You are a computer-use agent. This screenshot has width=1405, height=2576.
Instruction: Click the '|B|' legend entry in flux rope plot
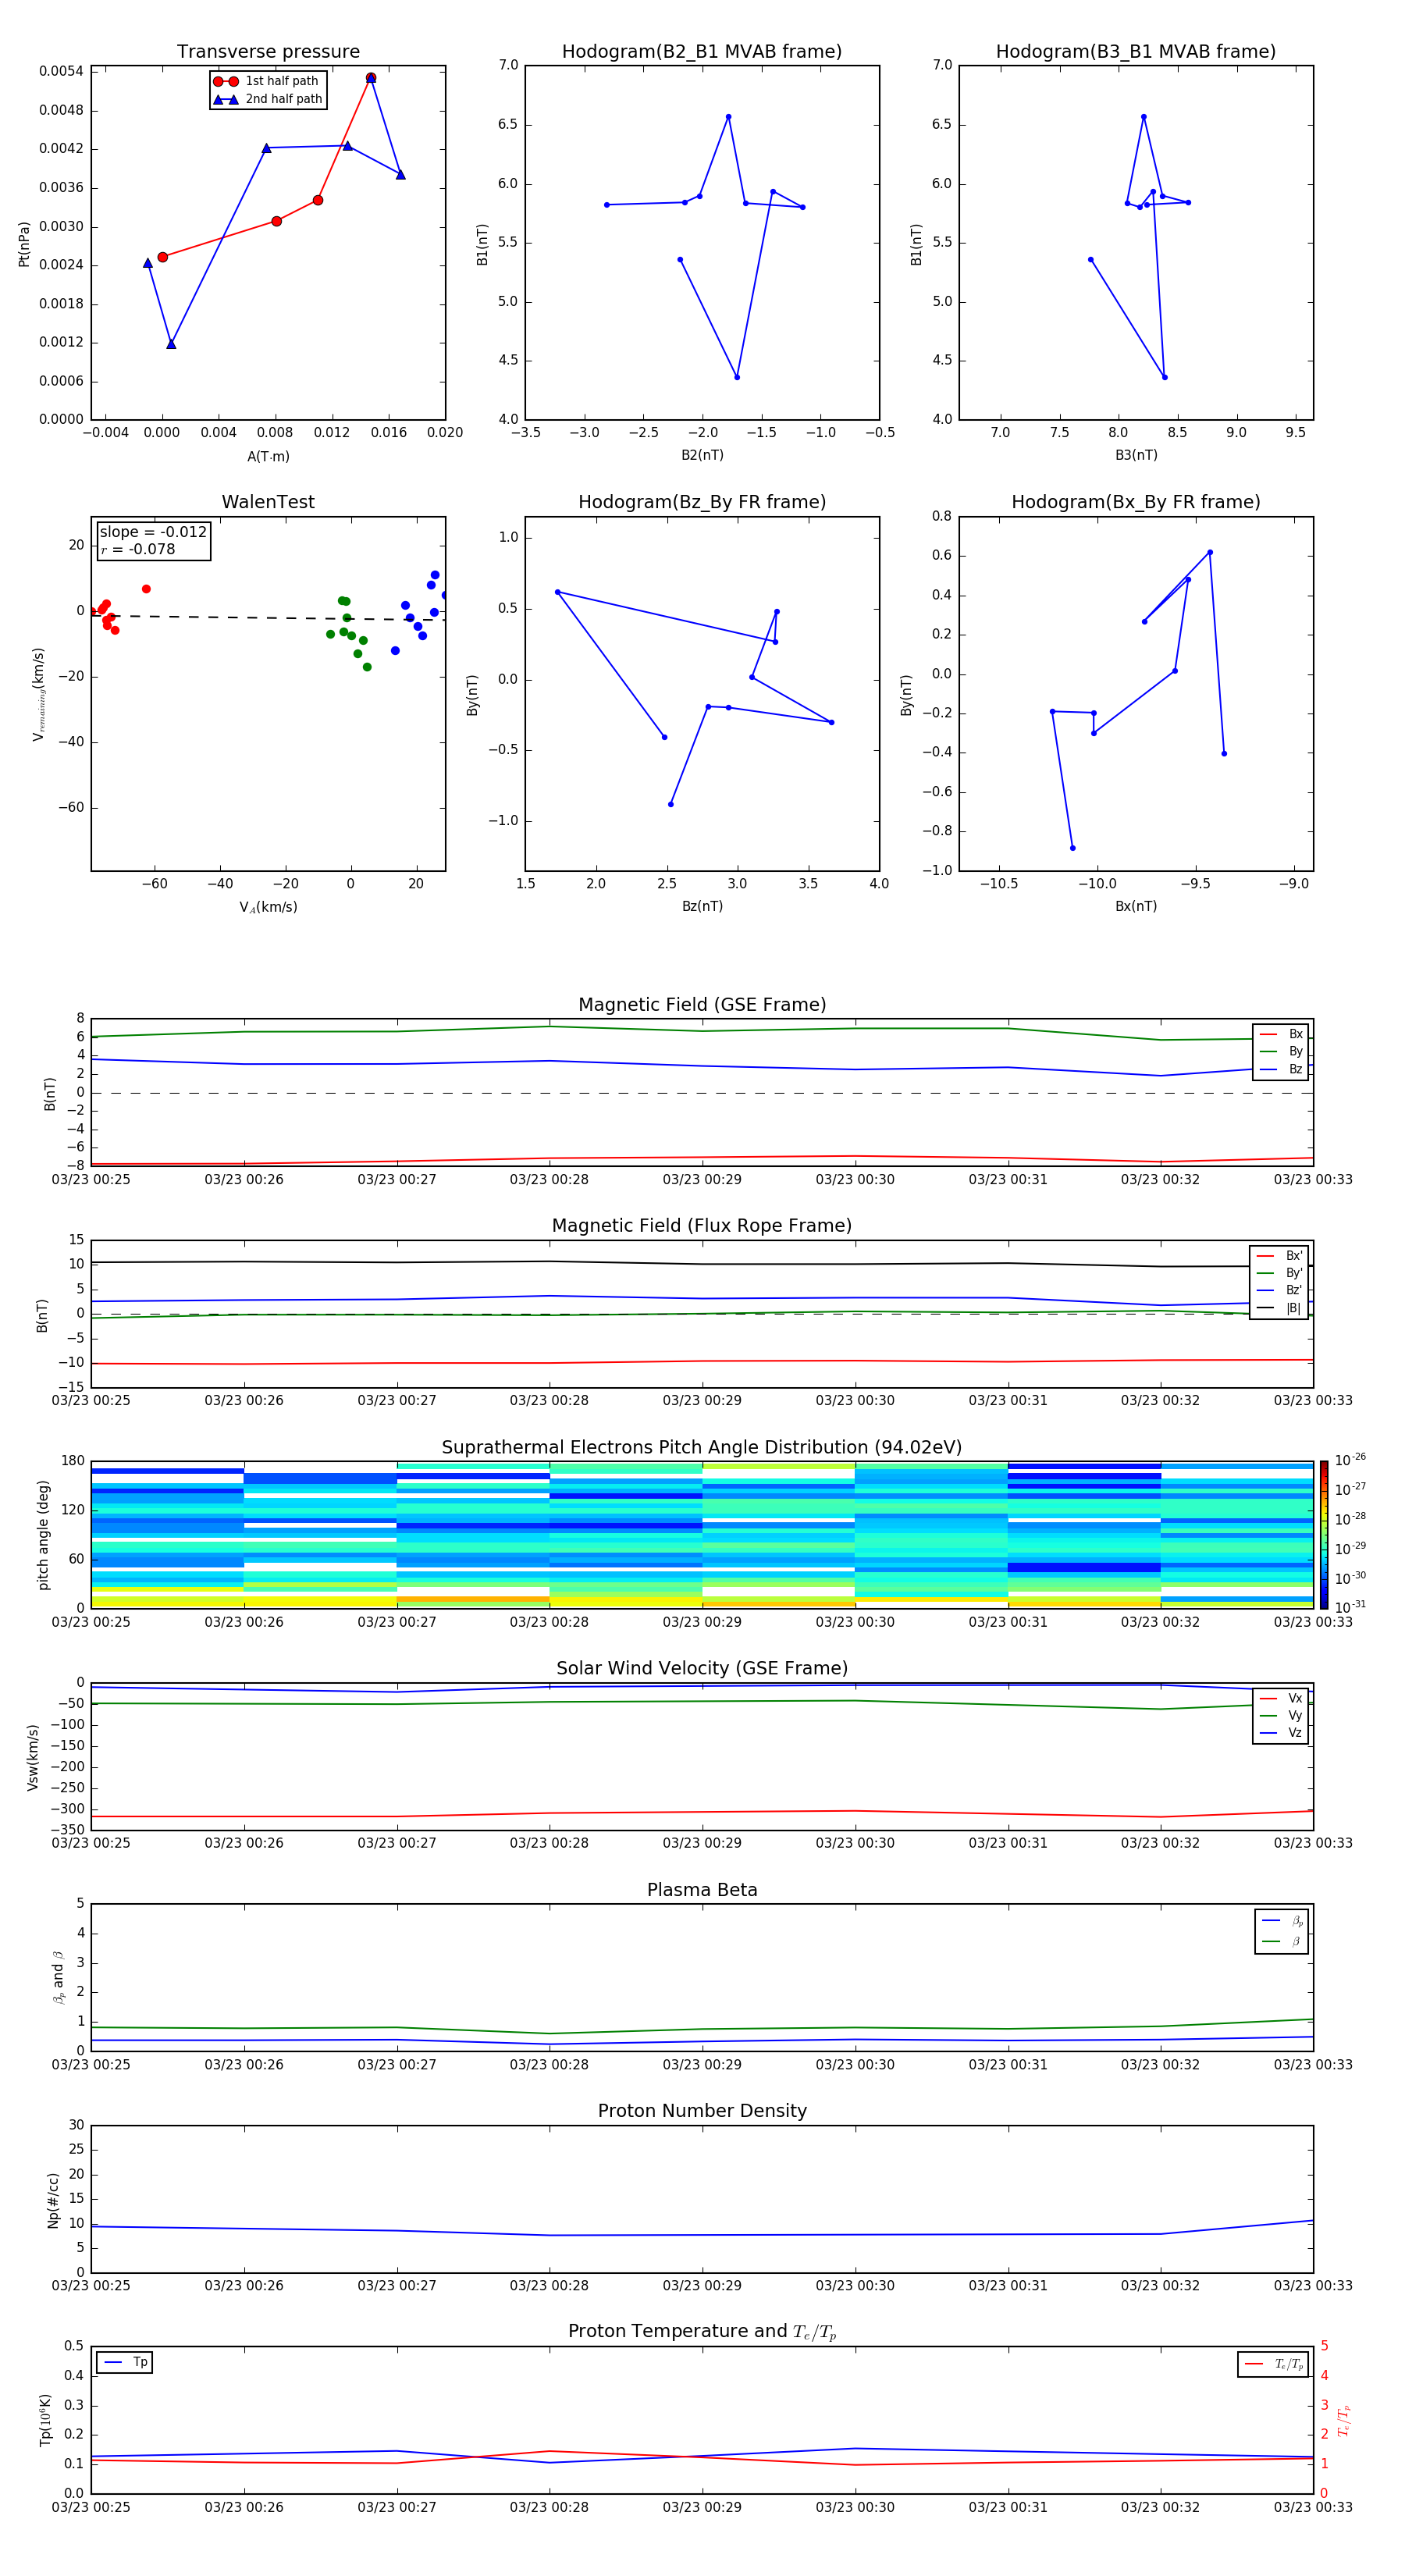1279,1308
